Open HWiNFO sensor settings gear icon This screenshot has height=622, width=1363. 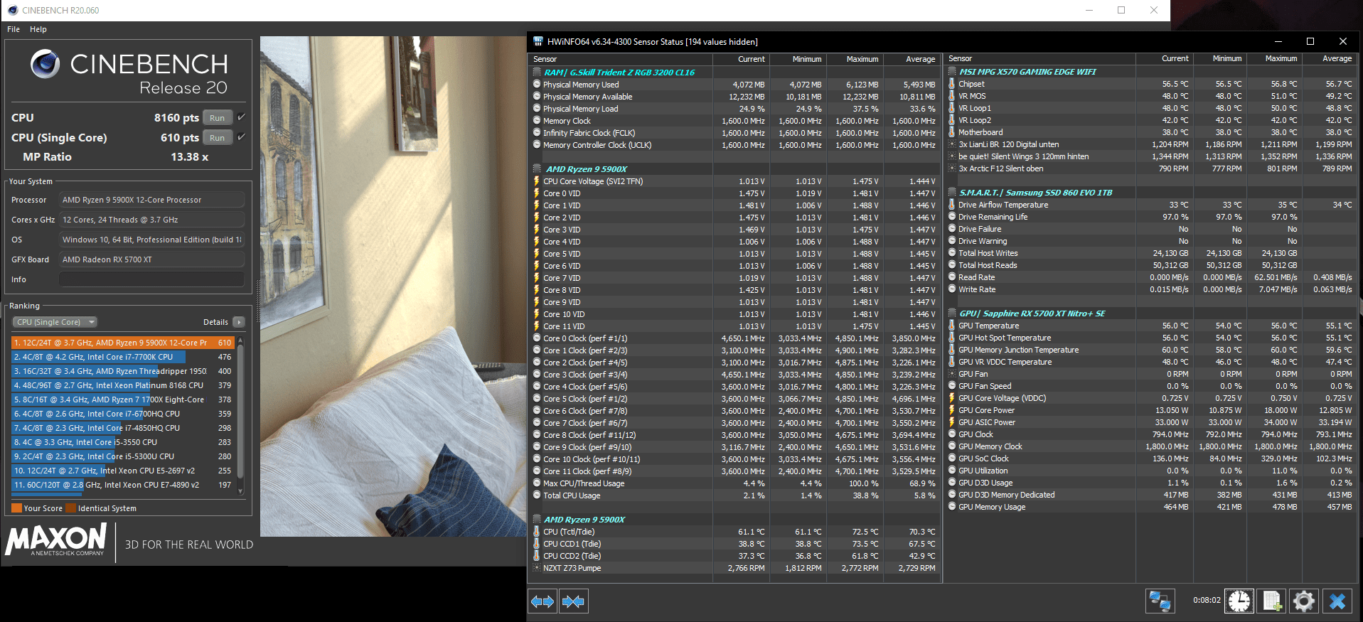click(1304, 601)
